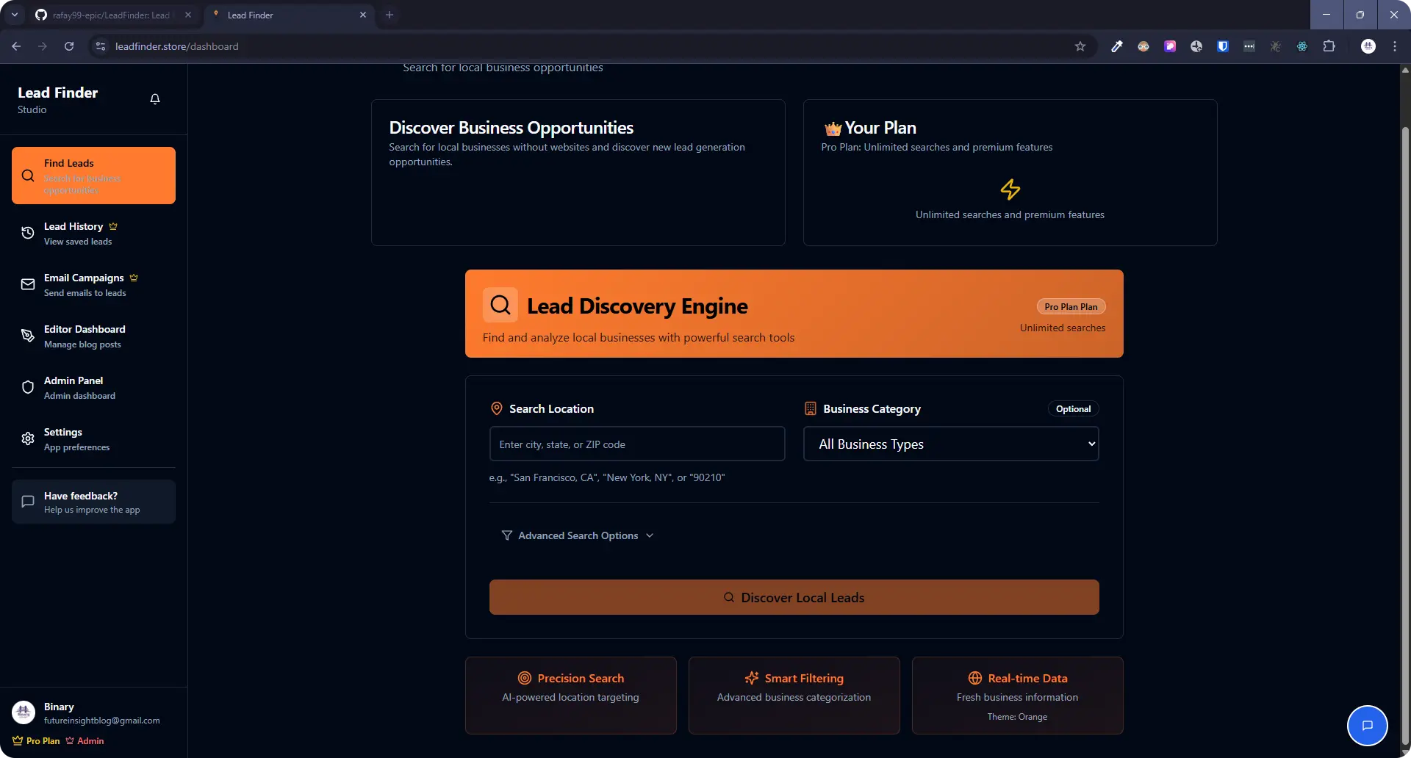The height and width of the screenshot is (758, 1411).
Task: Click Settings gear icon
Action: click(x=28, y=438)
